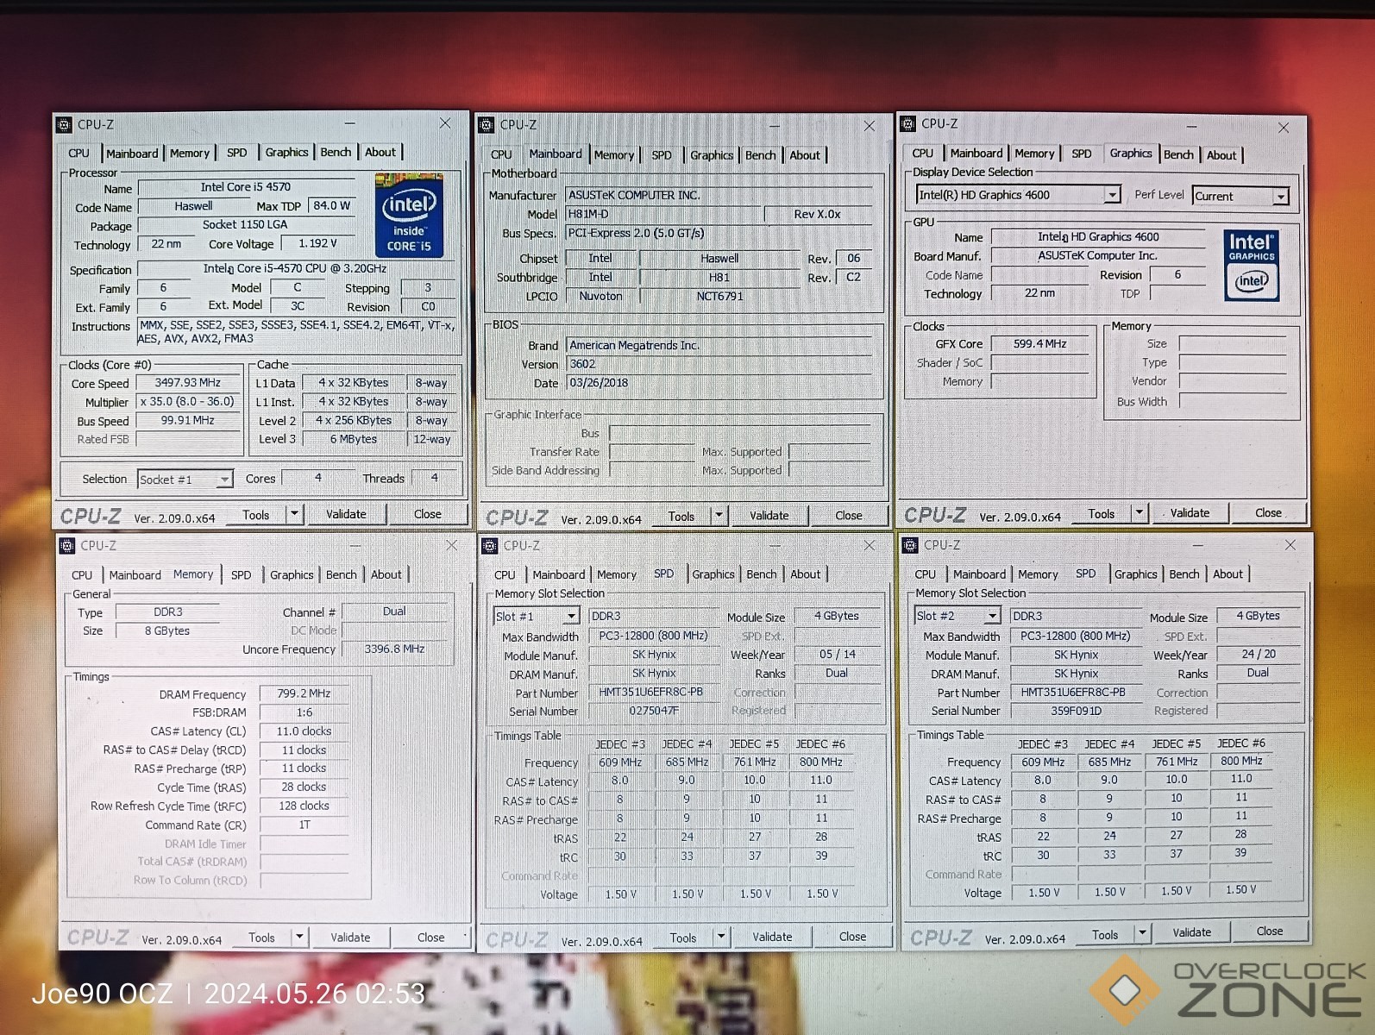Click CPU-Z title icon of Slot #1 window
The image size is (1375, 1035).
click(x=490, y=546)
